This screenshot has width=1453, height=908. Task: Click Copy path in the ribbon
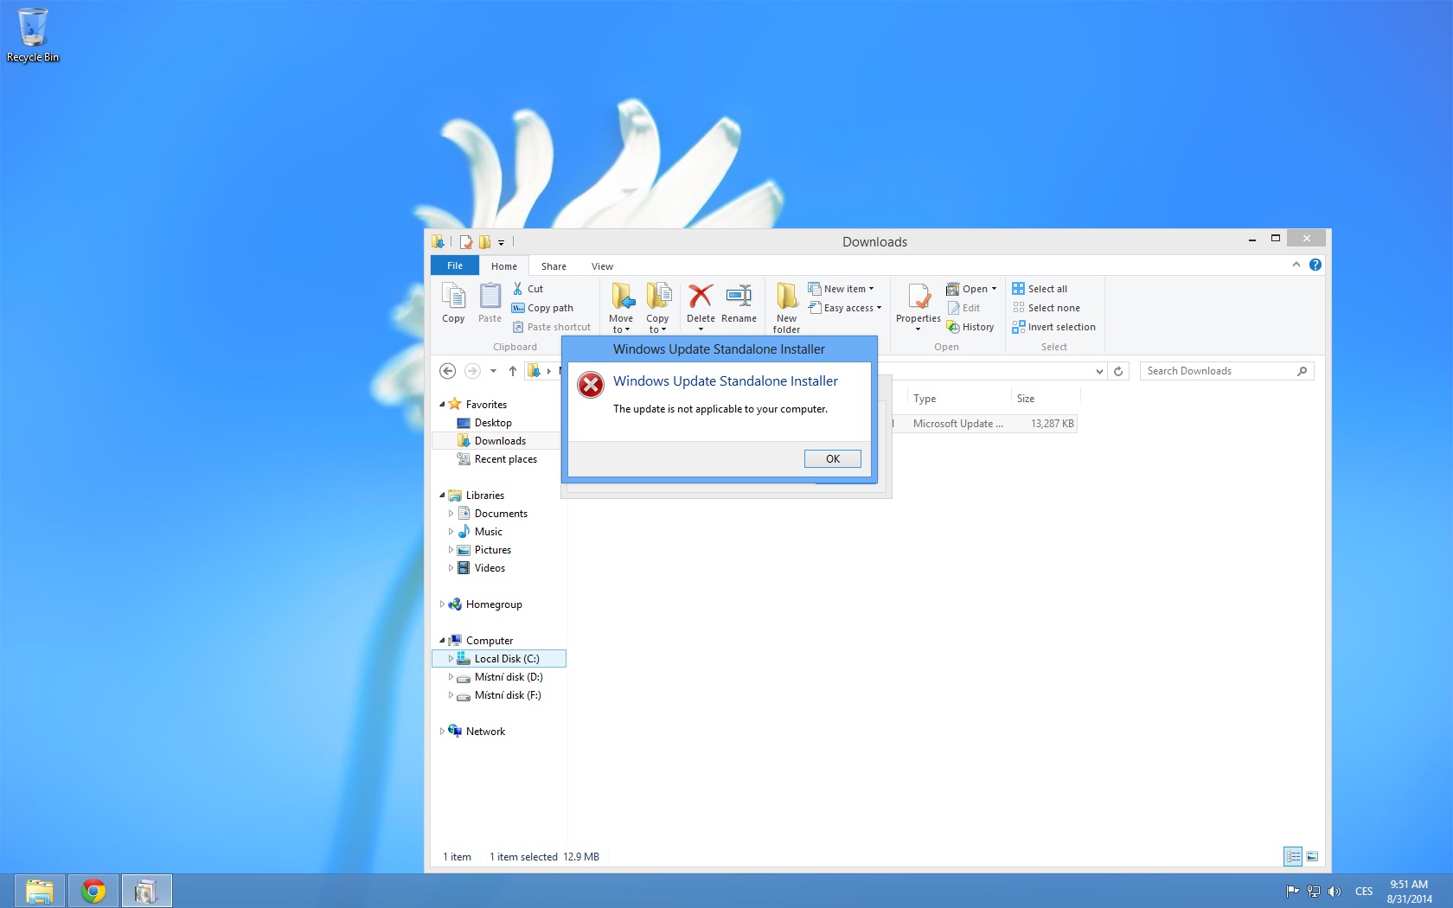pos(542,308)
